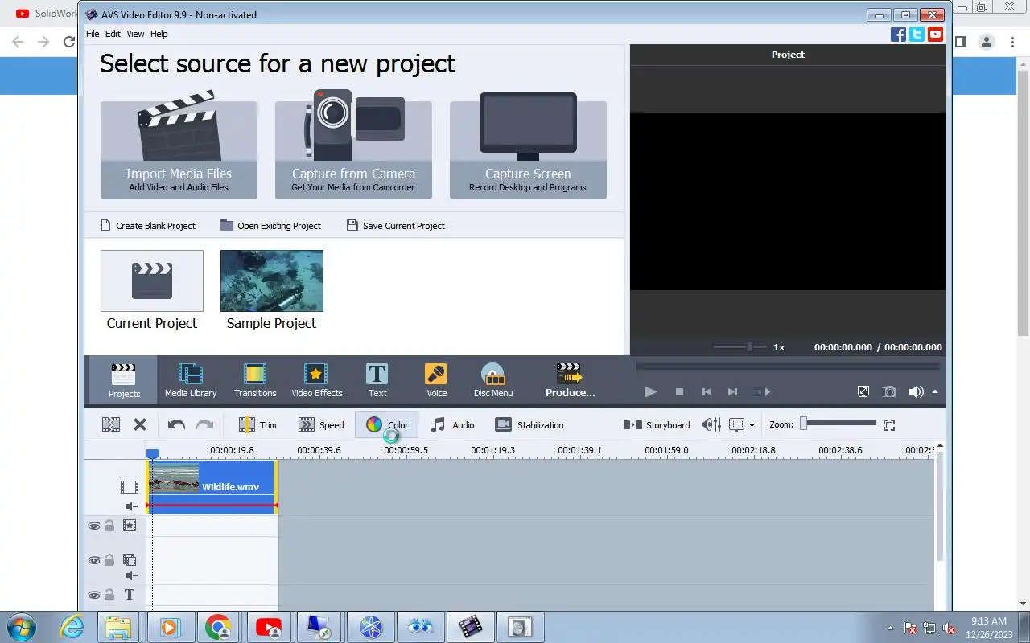This screenshot has height=643, width=1030.
Task: Click the Undo arrow
Action: [x=176, y=424]
